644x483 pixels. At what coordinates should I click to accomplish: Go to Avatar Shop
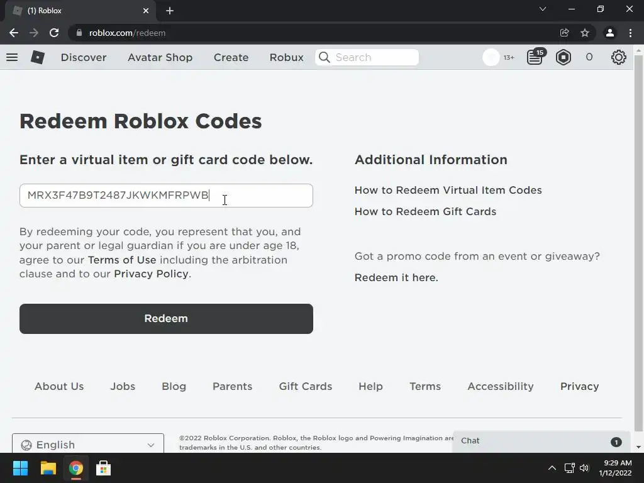click(x=160, y=57)
